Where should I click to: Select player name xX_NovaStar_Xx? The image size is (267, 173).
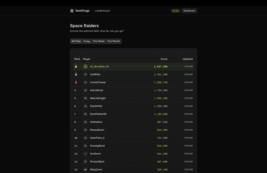[99, 66]
